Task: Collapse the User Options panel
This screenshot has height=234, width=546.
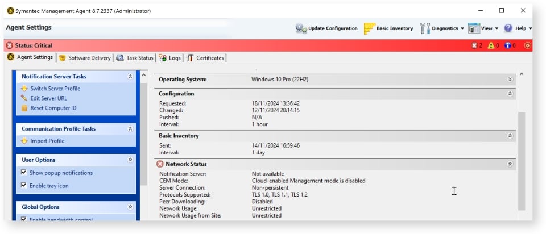Action: pyautogui.click(x=130, y=160)
